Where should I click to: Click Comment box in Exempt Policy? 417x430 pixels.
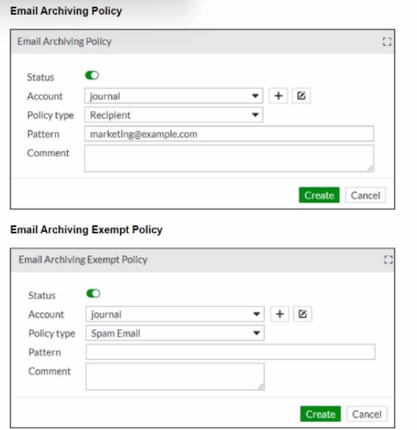click(x=175, y=376)
